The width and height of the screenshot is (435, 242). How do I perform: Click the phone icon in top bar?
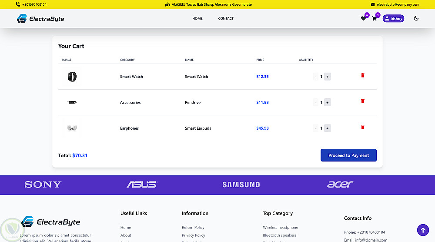point(18,4)
